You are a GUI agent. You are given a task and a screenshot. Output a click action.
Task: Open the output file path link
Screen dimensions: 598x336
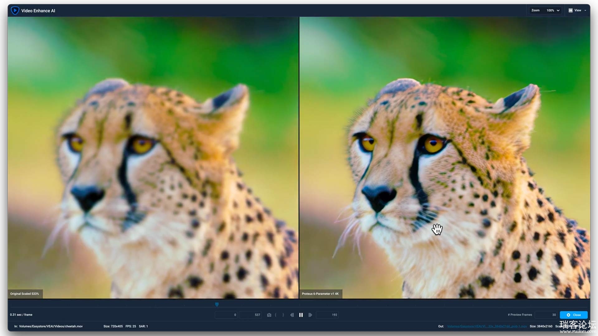coord(487,326)
